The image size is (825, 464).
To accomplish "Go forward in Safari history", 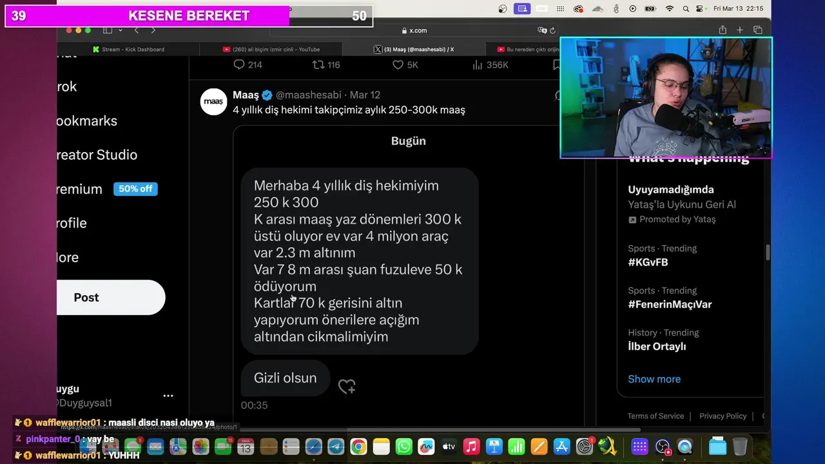I will point(153,30).
